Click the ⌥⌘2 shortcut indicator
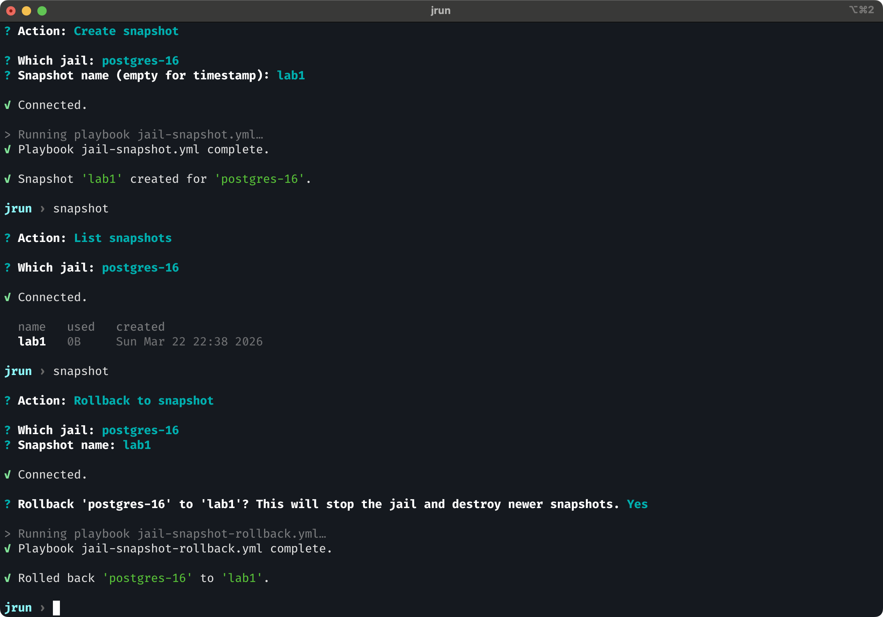The height and width of the screenshot is (617, 883). tap(861, 10)
